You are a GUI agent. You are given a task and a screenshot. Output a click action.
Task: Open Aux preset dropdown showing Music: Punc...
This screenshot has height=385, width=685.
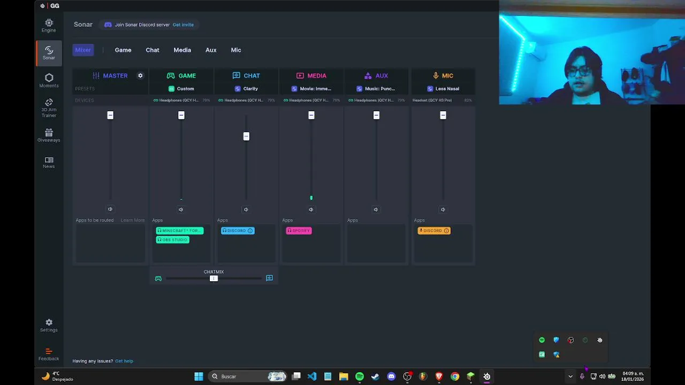click(376, 89)
